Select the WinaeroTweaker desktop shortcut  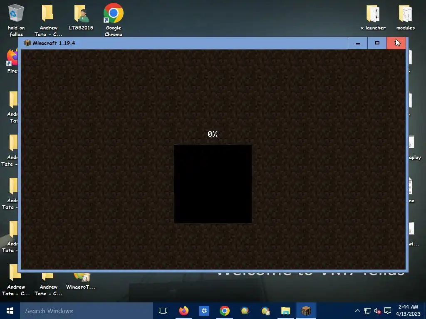(x=81, y=281)
